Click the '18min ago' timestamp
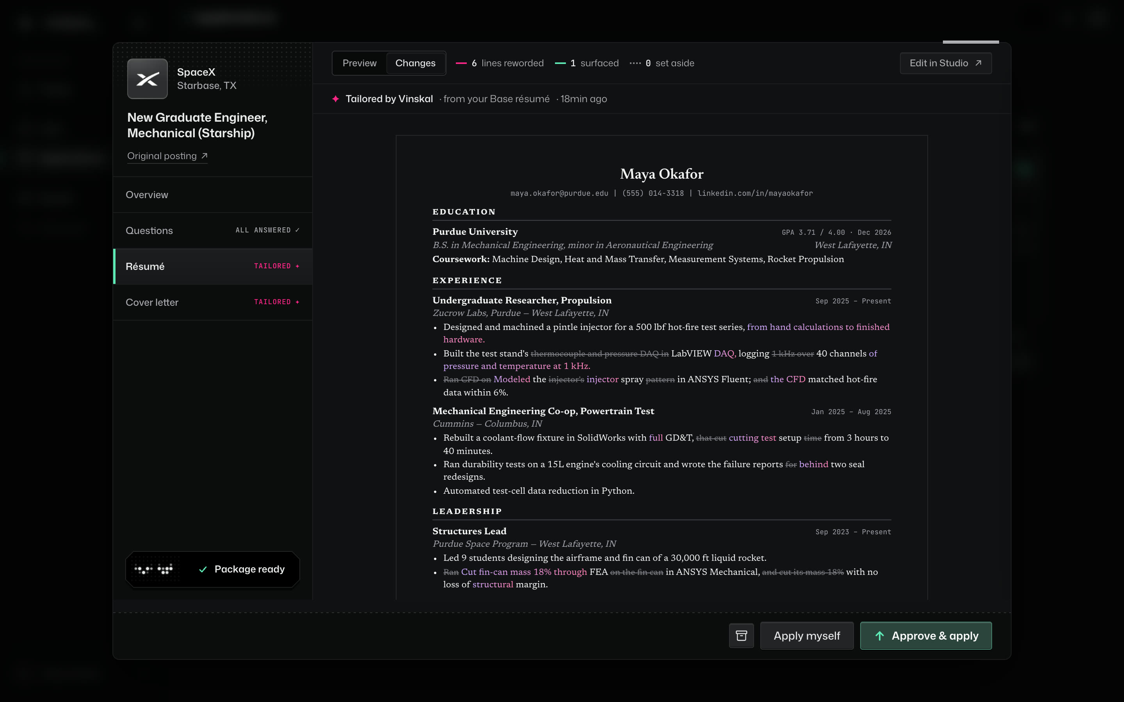The width and height of the screenshot is (1124, 702). coord(583,99)
